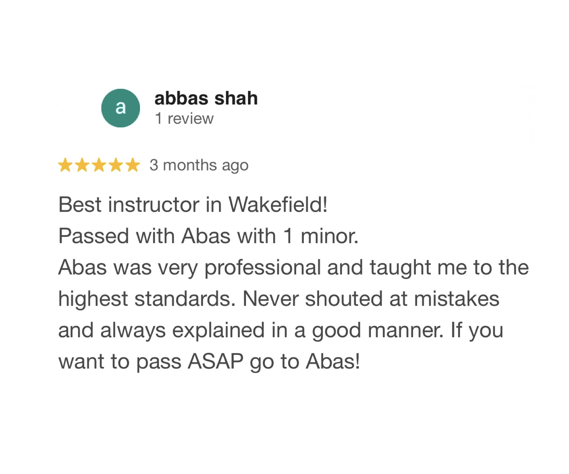Viewport: 569px width, 474px height.
Task: Click the phrase "Passed with Abas"
Action: coord(144,236)
